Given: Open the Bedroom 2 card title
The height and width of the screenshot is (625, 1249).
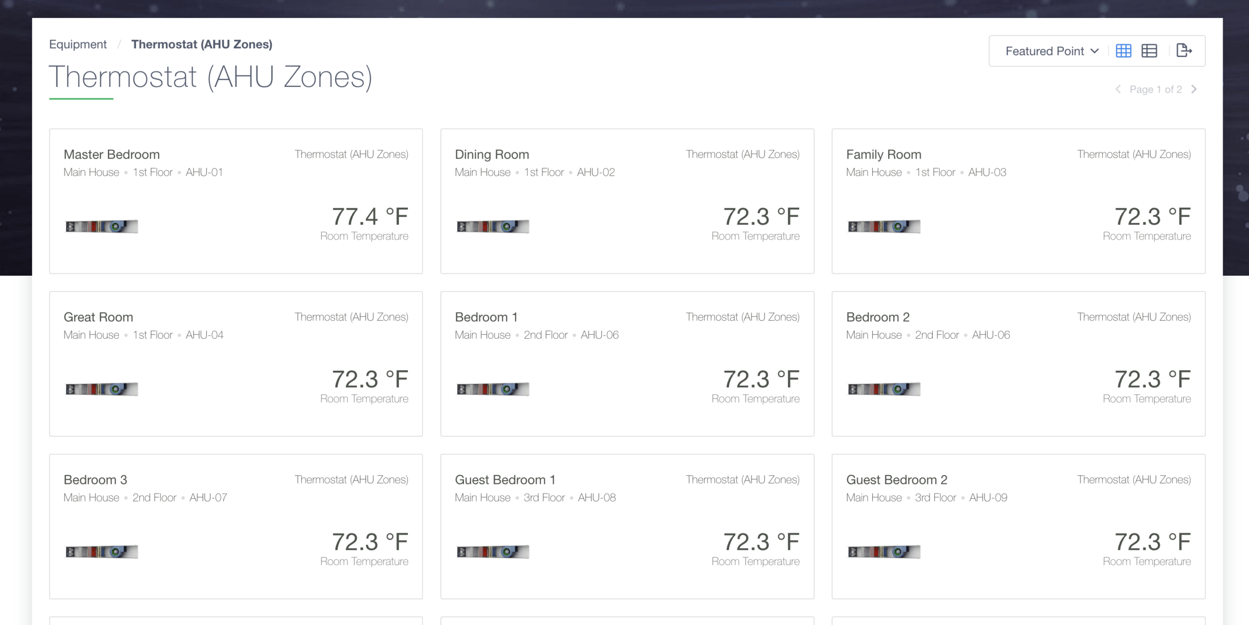Looking at the screenshot, I should (877, 317).
